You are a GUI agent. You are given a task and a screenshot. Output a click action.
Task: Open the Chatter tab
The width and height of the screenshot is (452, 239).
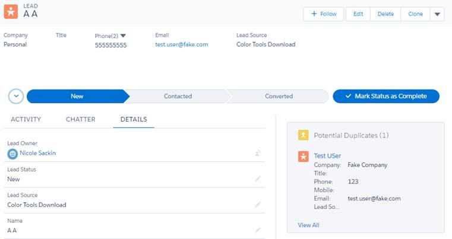tap(81, 119)
